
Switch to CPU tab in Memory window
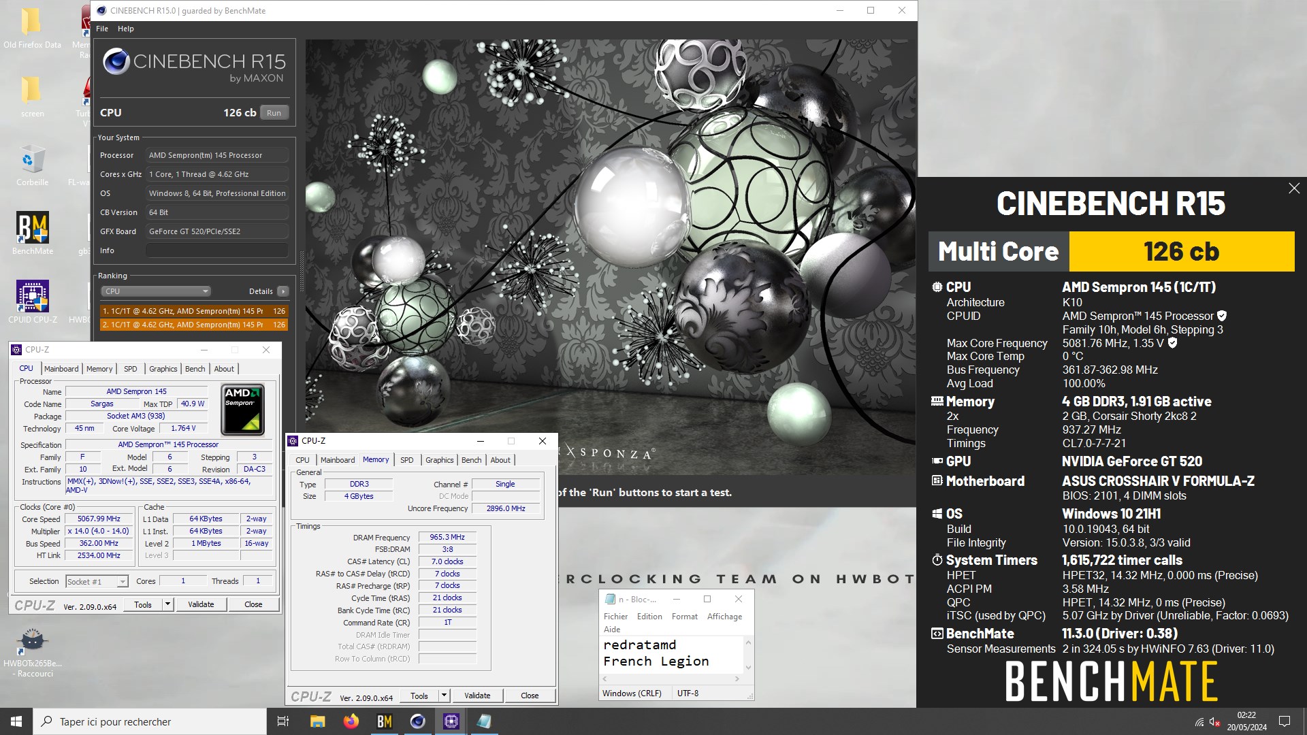302,460
